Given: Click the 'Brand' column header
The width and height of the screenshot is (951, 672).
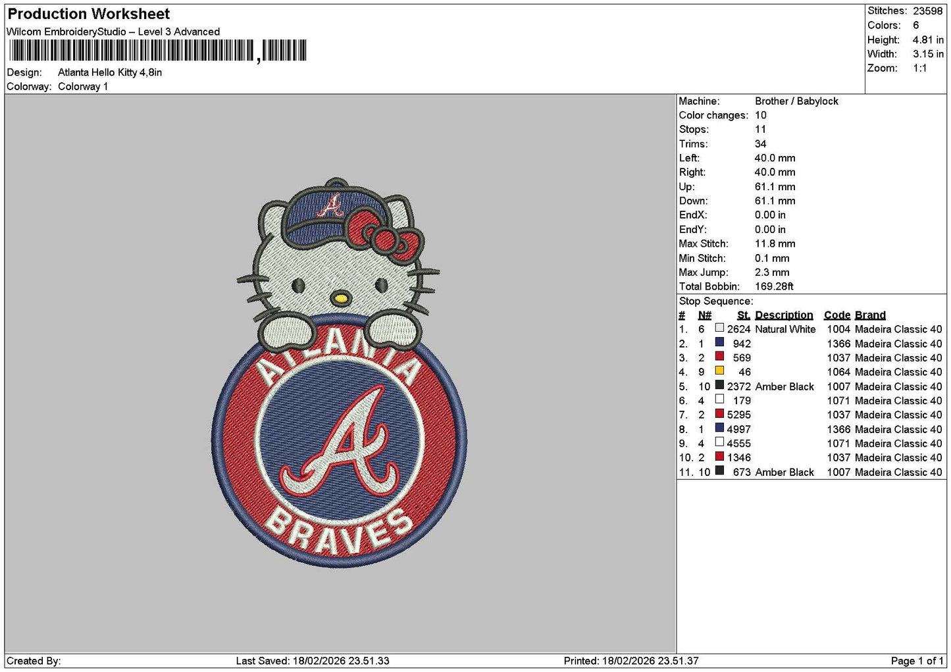Looking at the screenshot, I should click(870, 315).
